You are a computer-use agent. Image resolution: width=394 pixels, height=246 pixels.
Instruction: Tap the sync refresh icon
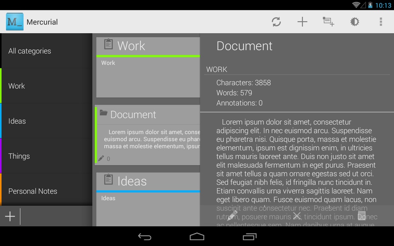(x=276, y=22)
